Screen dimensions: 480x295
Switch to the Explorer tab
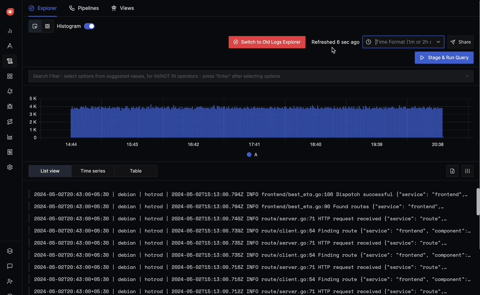click(43, 8)
